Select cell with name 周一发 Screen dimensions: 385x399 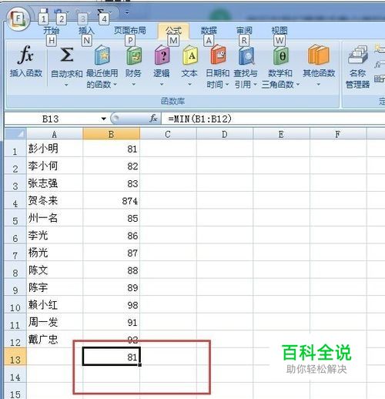[x=55, y=322]
